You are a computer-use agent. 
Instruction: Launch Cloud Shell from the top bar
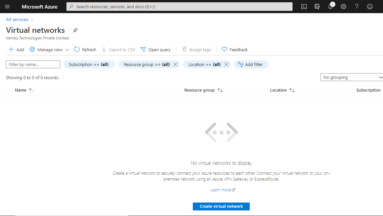tap(304, 7)
